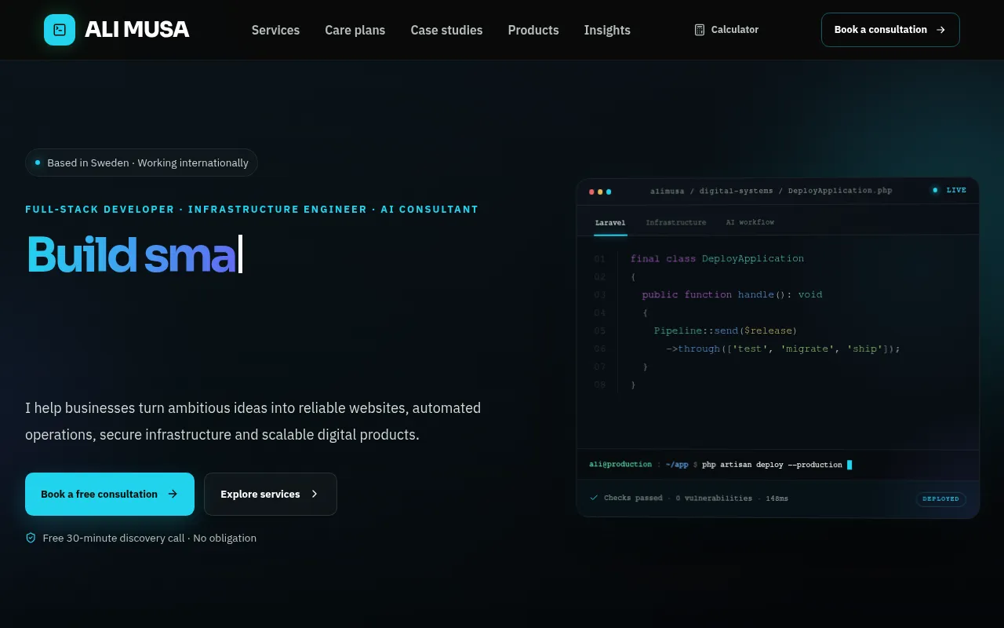Open the Insights navigation link

[607, 30]
